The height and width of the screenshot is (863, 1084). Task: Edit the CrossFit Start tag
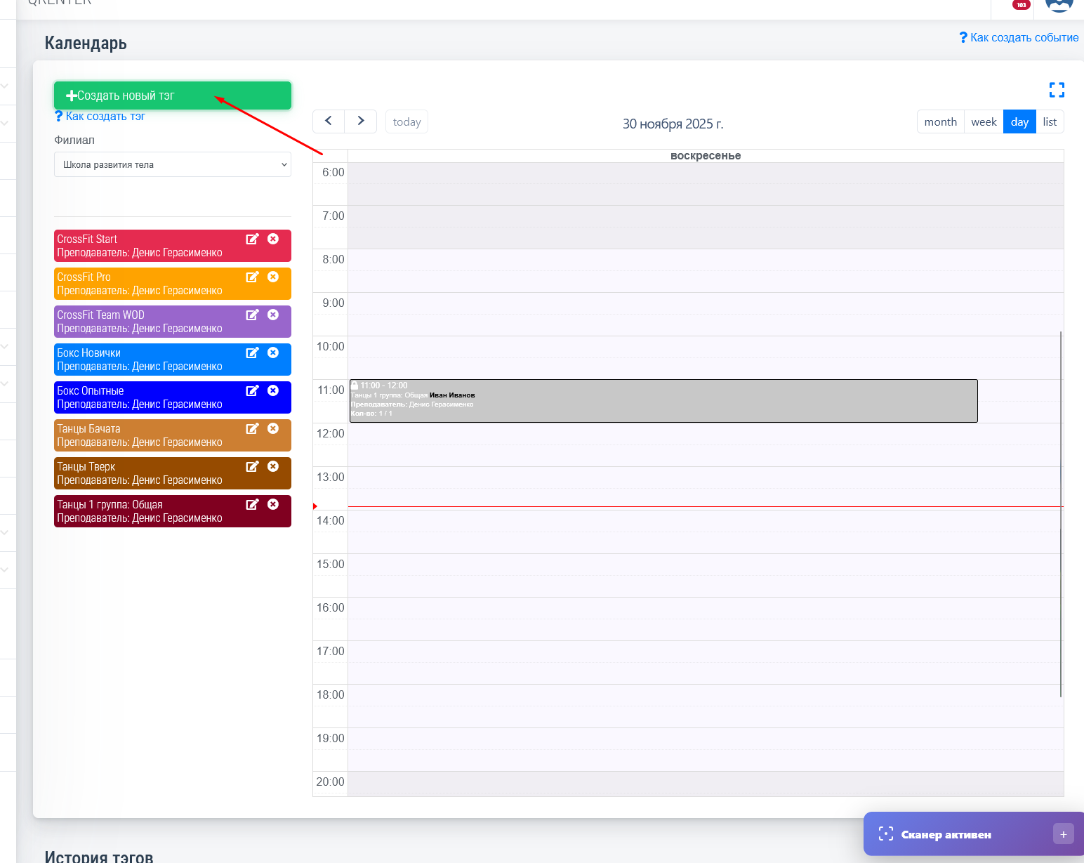click(x=252, y=239)
